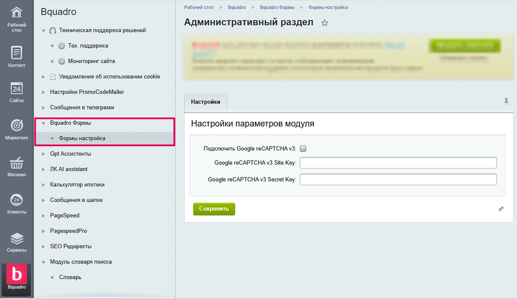Collapse the Bquadro Формы tree section

(x=43, y=123)
